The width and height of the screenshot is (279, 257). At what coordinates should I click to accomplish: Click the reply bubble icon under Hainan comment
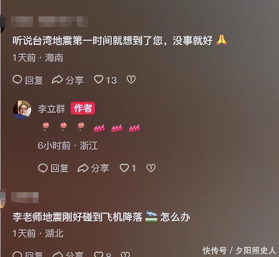coord(17,80)
